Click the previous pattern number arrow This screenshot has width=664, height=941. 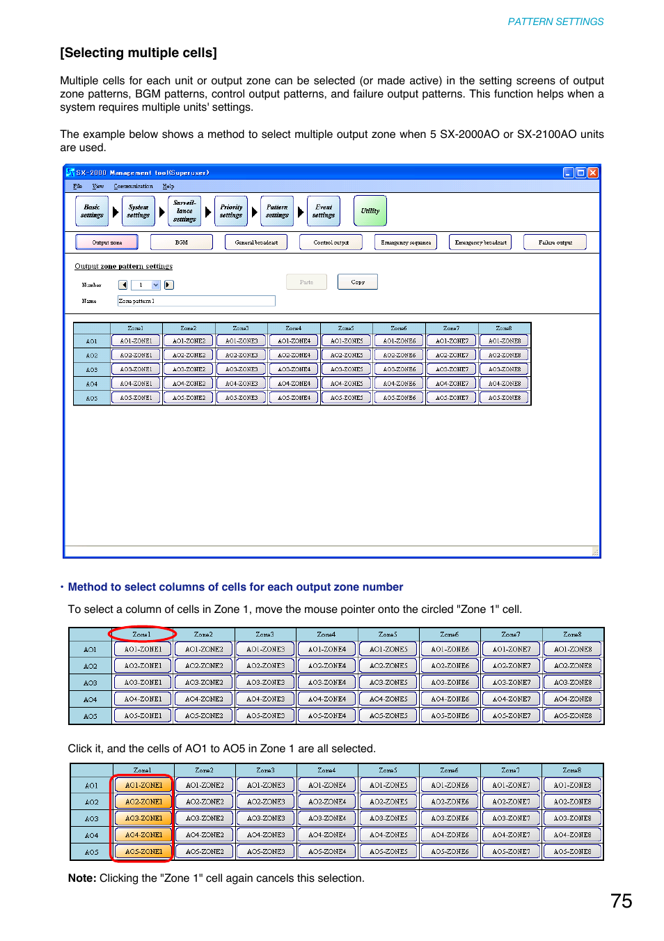coord(123,285)
